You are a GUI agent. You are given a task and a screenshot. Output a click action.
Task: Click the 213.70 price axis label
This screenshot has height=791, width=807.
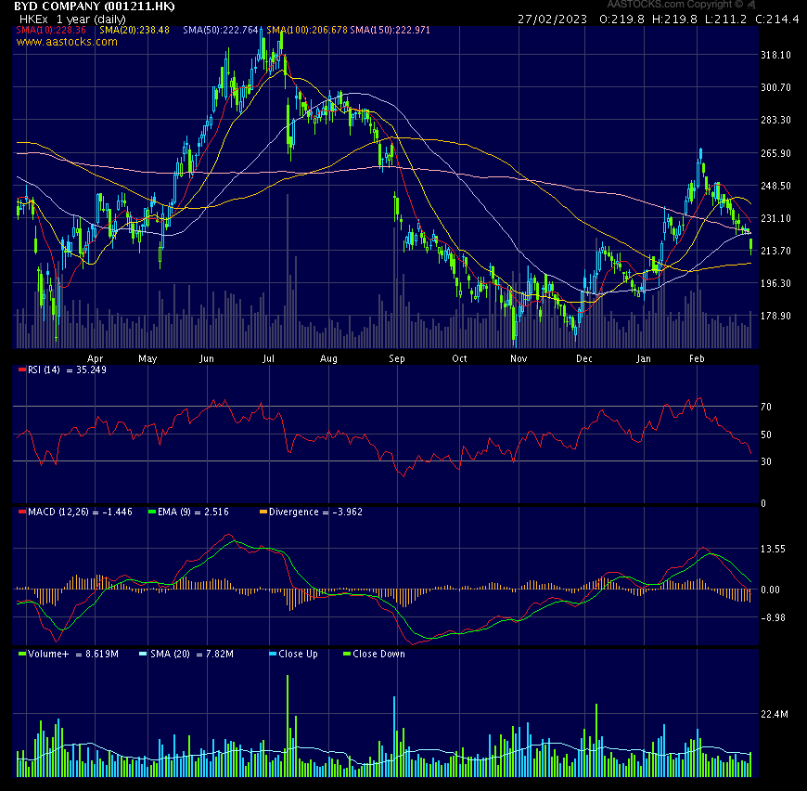pos(775,251)
